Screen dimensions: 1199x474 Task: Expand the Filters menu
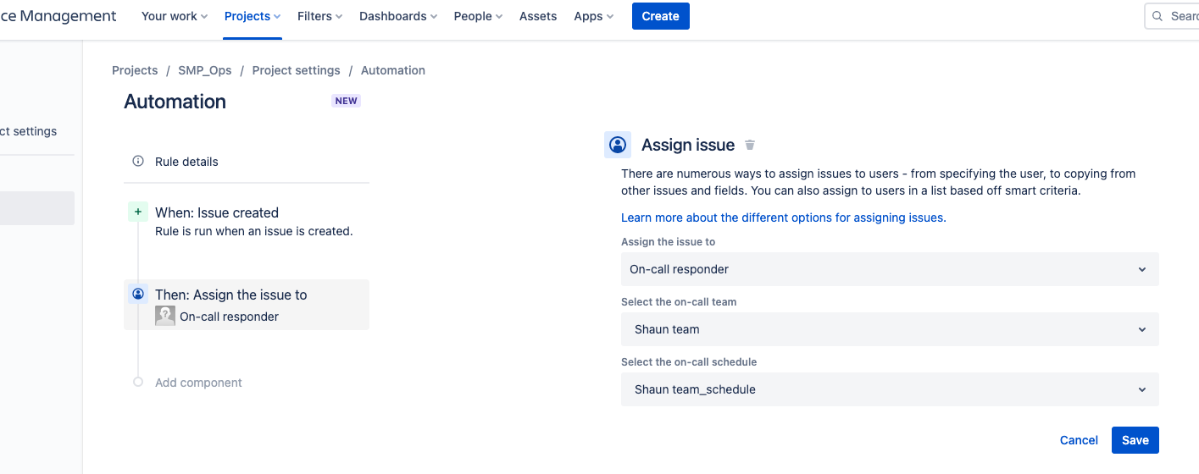320,16
